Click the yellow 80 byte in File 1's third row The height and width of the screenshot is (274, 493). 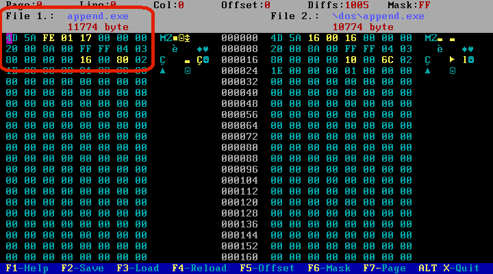tap(123, 60)
